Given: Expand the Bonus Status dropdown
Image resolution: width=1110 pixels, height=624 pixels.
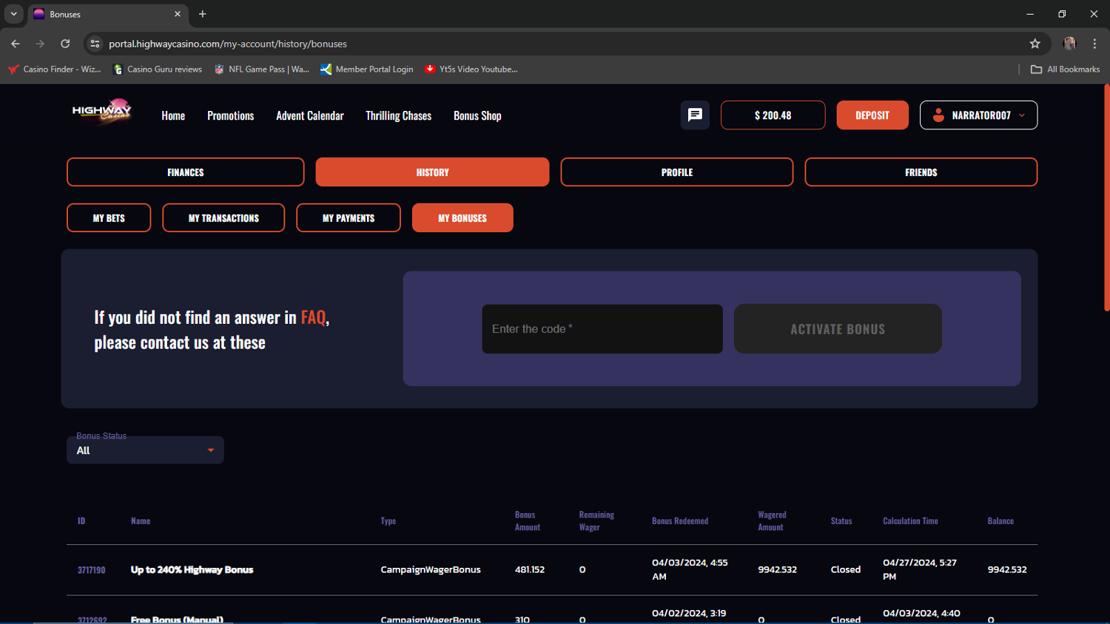Looking at the screenshot, I should point(145,450).
